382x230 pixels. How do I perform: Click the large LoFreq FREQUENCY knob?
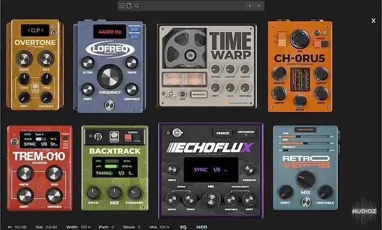[x=110, y=77]
